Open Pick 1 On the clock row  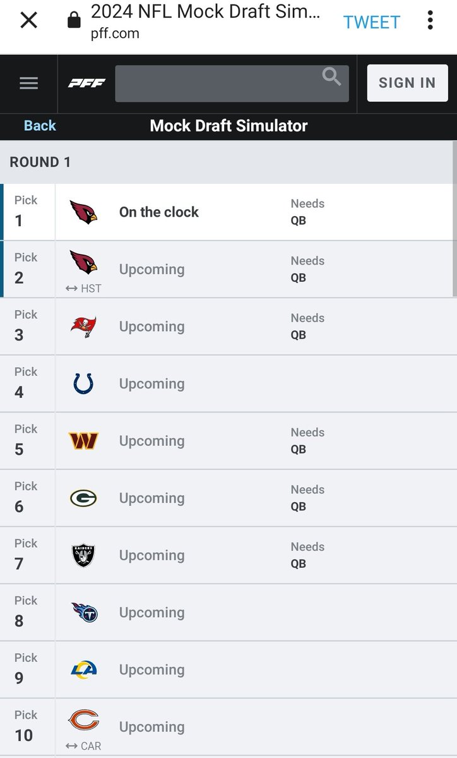pos(228,212)
